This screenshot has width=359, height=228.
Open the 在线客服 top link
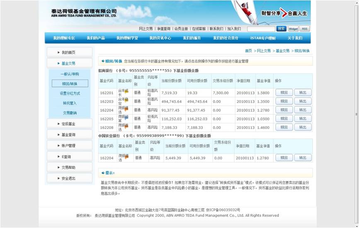tap(199, 29)
